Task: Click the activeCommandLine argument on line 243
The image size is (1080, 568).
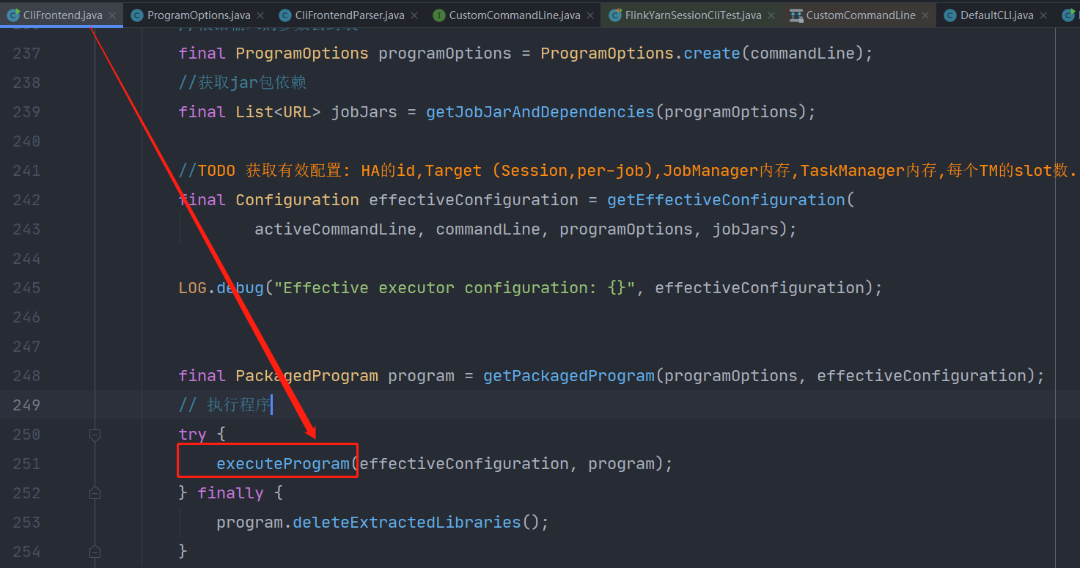Action: 335,229
